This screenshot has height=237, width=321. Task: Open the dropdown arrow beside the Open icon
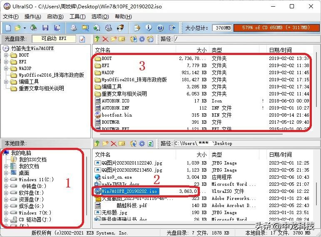[25, 27]
